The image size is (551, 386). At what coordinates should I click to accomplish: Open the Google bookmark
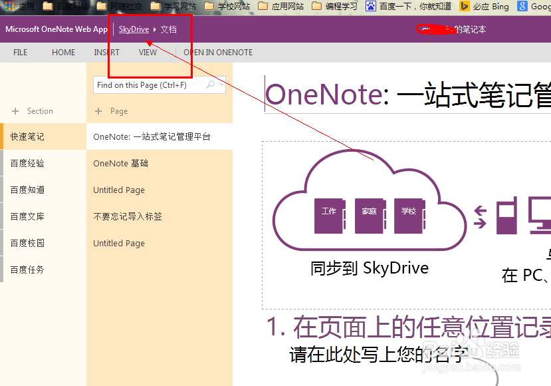(x=534, y=6)
